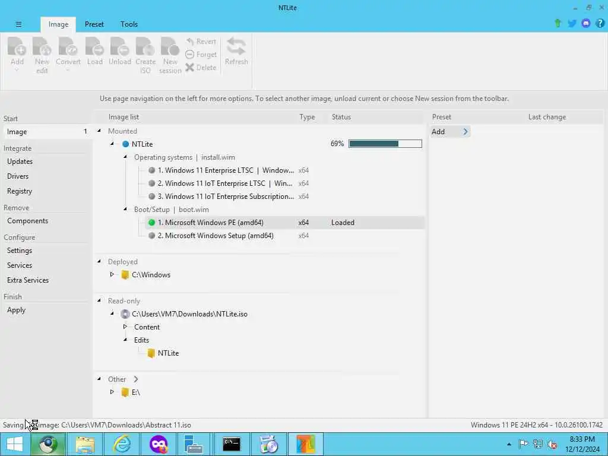This screenshot has width=608, height=456.
Task: Show hidden system tray icons arrow
Action: pyautogui.click(x=509, y=444)
